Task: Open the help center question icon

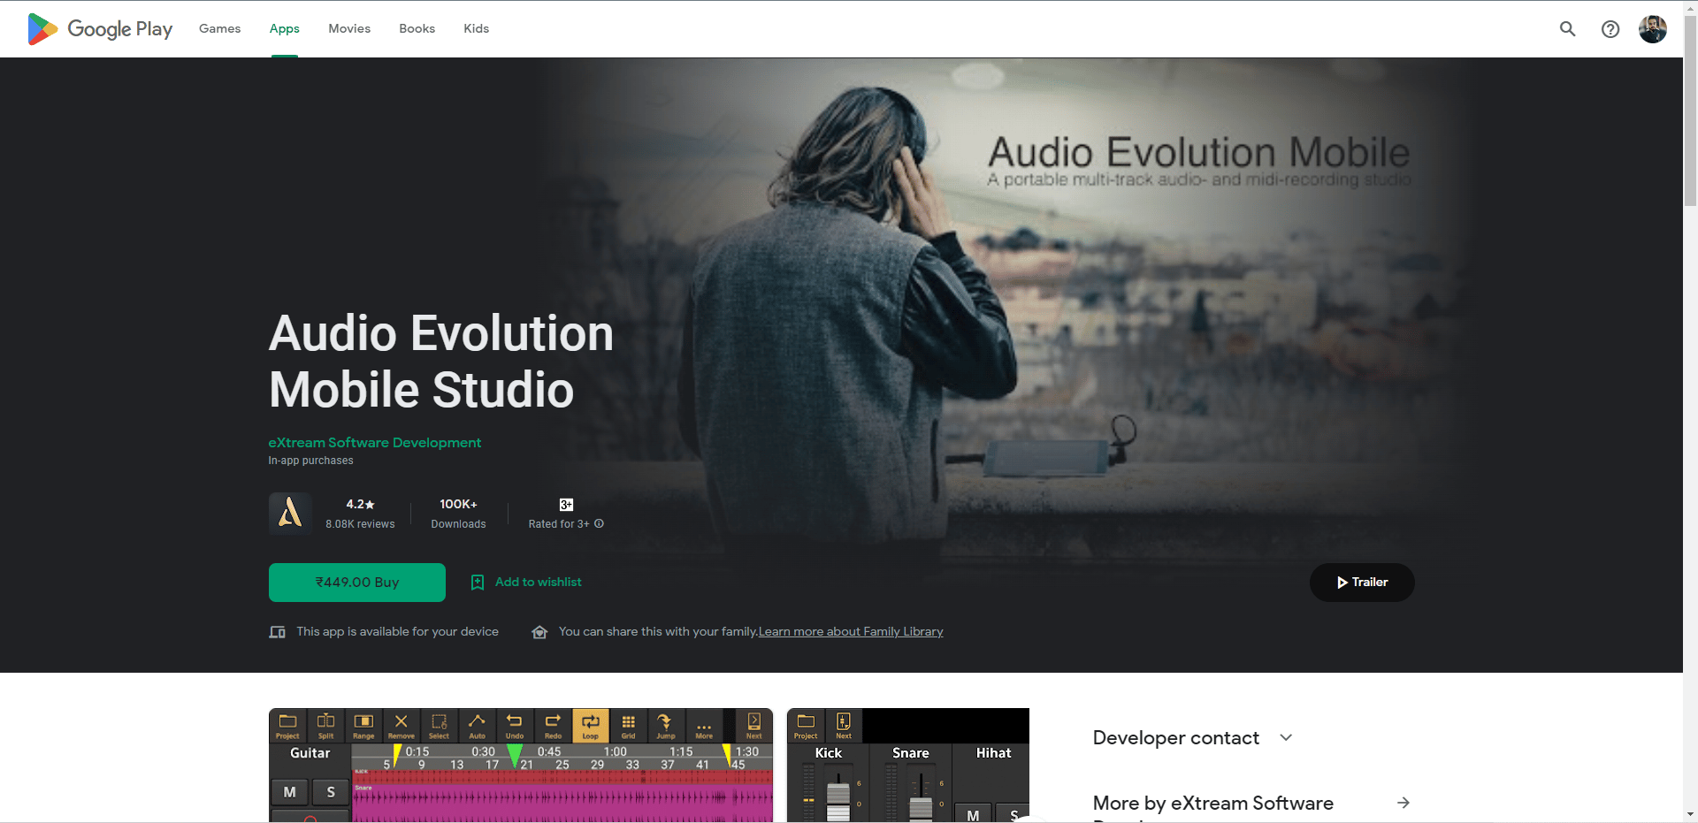Action: (1610, 29)
